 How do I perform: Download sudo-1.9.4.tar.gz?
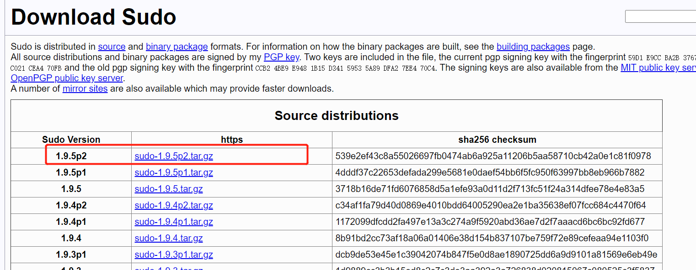pos(169,239)
